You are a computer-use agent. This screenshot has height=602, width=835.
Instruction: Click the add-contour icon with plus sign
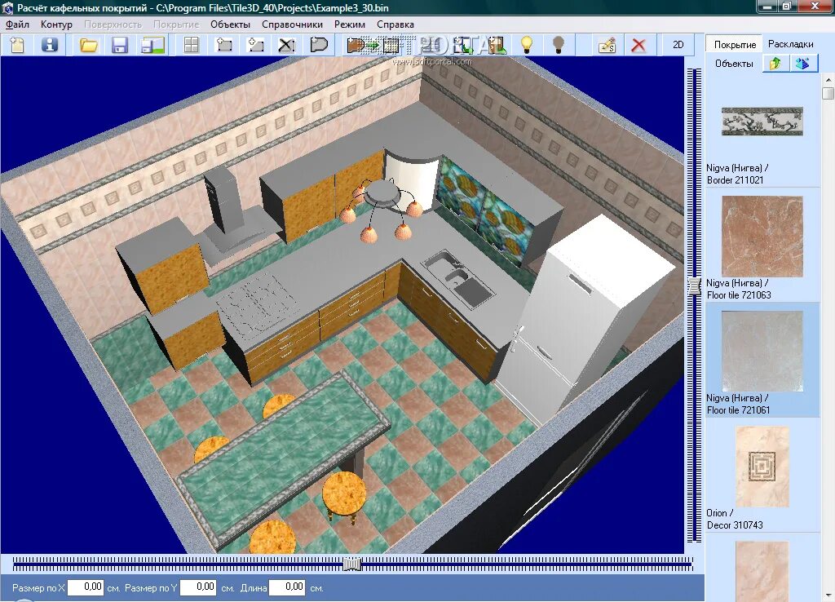255,45
